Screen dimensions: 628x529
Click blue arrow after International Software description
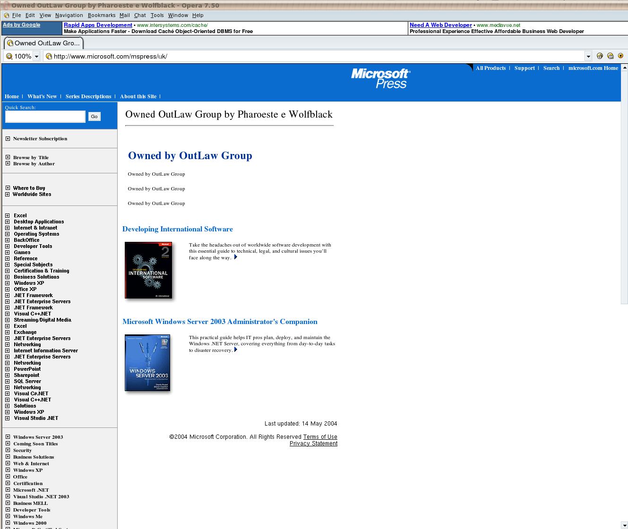point(235,257)
